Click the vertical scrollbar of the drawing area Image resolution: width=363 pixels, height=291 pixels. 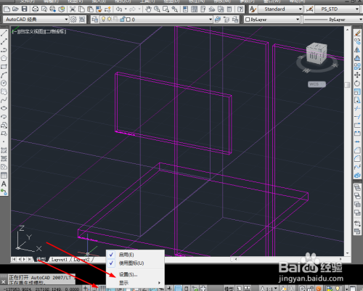347,142
